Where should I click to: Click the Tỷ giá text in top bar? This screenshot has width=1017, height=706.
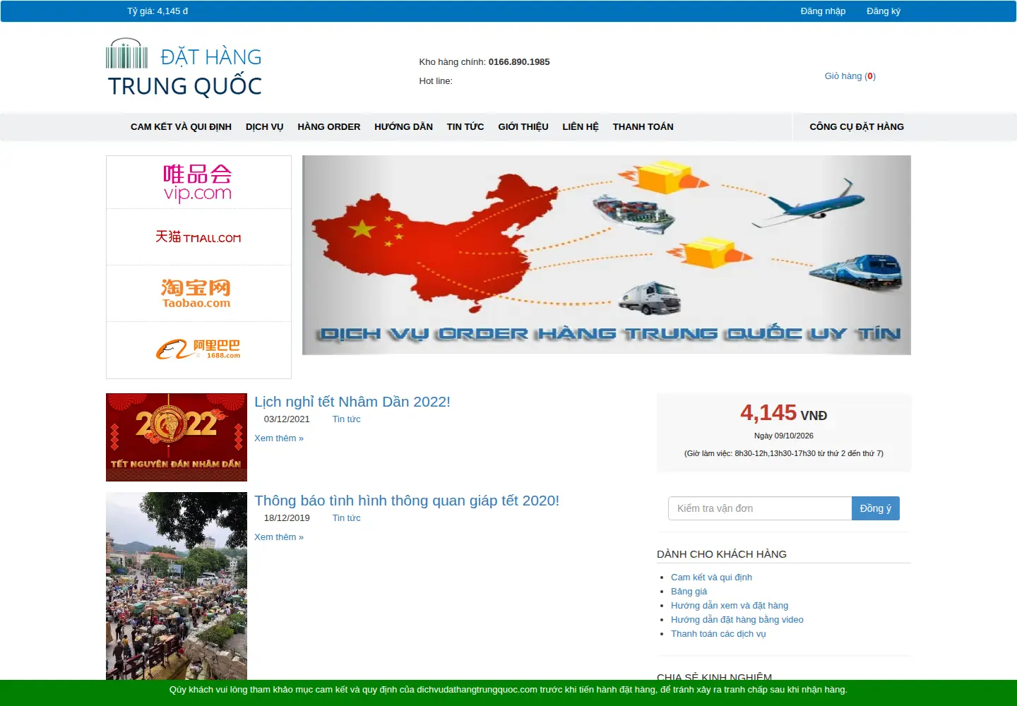pyautogui.click(x=157, y=11)
